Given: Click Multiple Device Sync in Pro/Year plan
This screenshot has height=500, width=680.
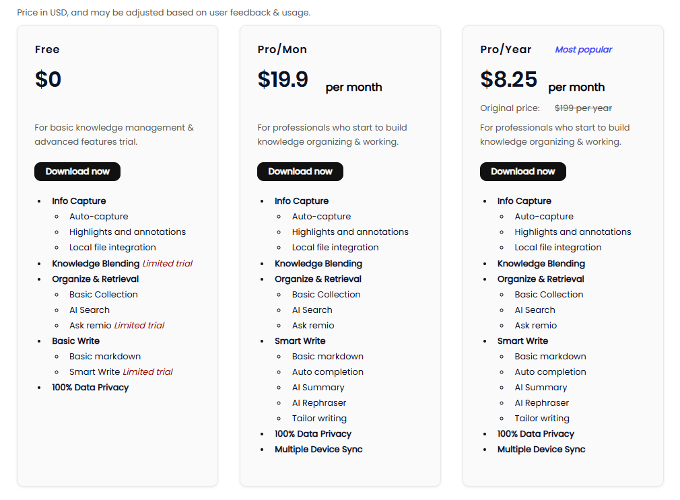Looking at the screenshot, I should [x=541, y=450].
